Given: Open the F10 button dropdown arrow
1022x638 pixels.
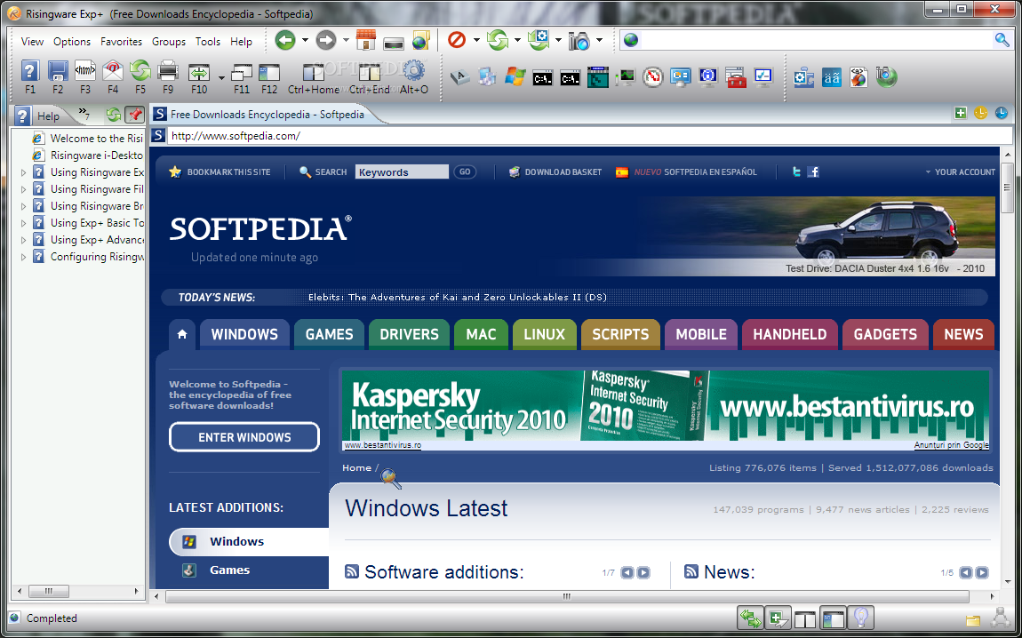Looking at the screenshot, I should (221, 77).
